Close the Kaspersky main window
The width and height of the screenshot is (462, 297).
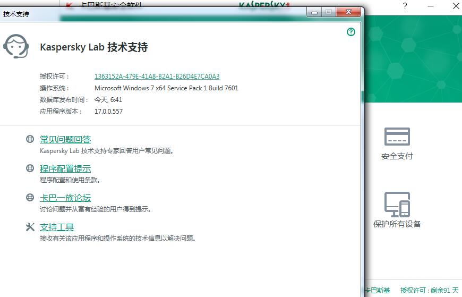[x=456, y=6]
